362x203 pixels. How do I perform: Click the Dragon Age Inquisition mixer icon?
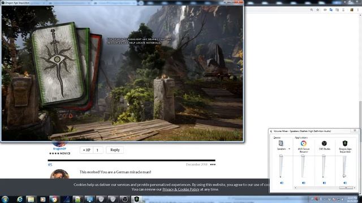[345, 143]
